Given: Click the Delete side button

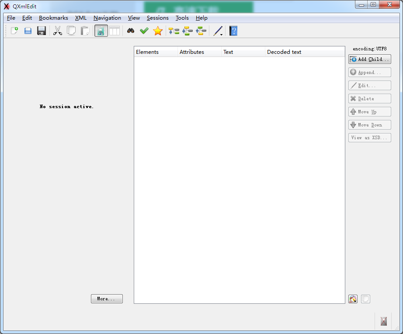Looking at the screenshot, I should pos(370,98).
